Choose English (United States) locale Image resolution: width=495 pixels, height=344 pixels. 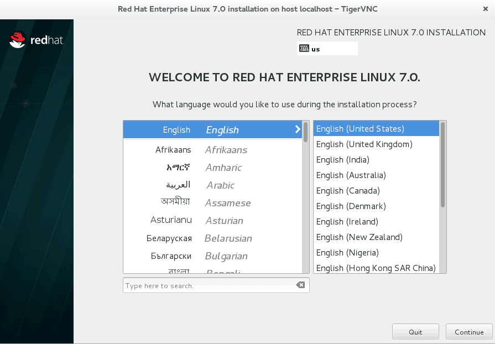[x=376, y=129]
